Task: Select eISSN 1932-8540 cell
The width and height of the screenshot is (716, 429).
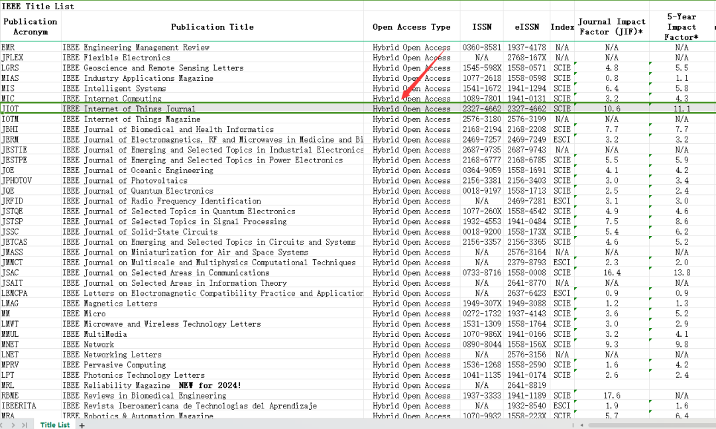Action: (x=527, y=406)
